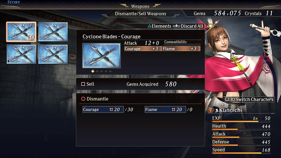The width and height of the screenshot is (281, 158).
Task: Check the Sell square checkbox
Action: (83, 84)
